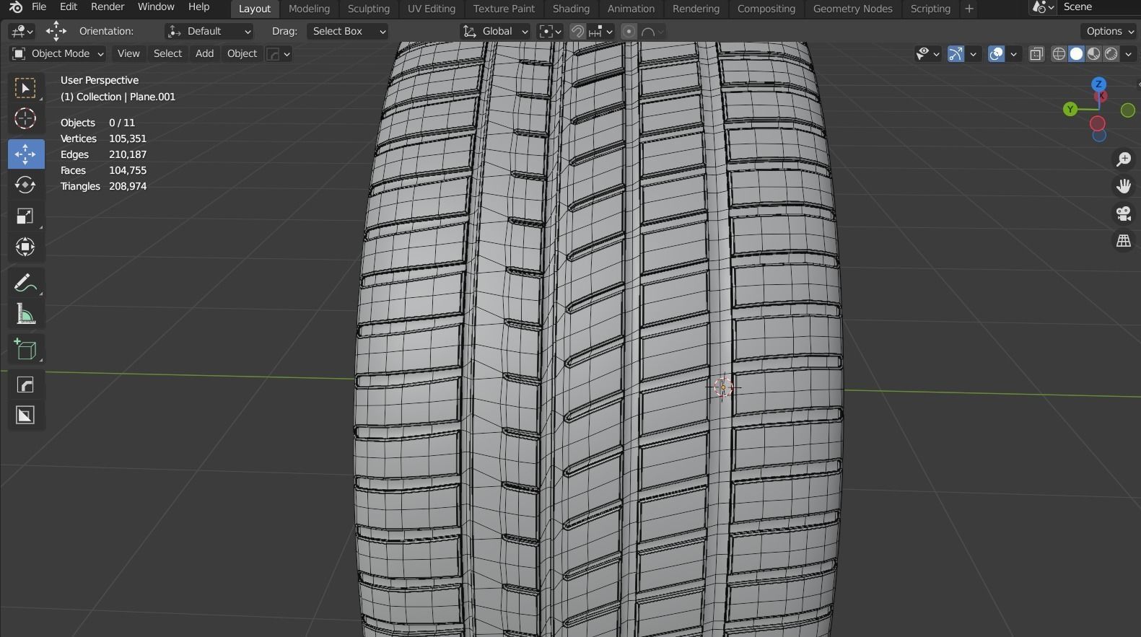1141x637 pixels.
Task: Toggle X-ray mode
Action: (x=1036, y=54)
